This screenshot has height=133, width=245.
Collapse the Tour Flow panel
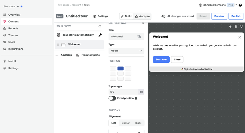click(100, 26)
